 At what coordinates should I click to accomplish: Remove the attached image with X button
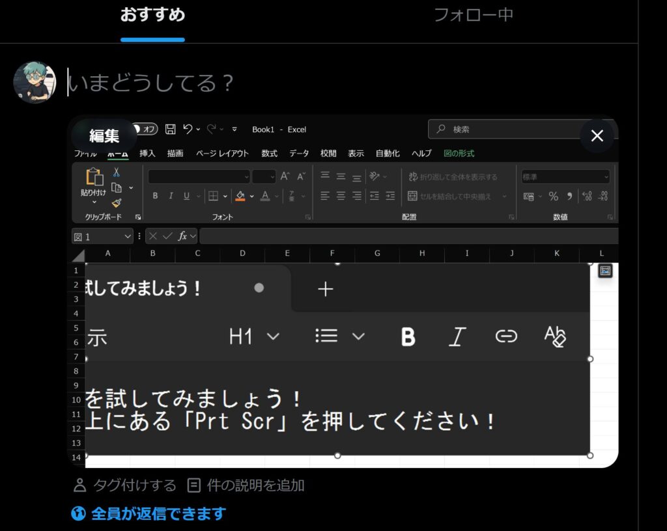(597, 135)
